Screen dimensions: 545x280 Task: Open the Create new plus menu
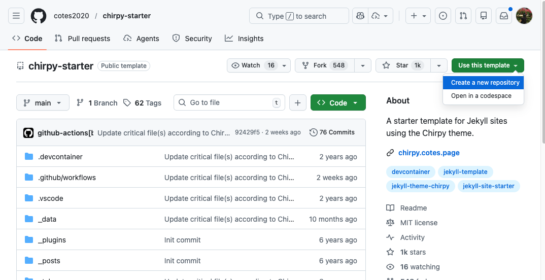coord(418,16)
